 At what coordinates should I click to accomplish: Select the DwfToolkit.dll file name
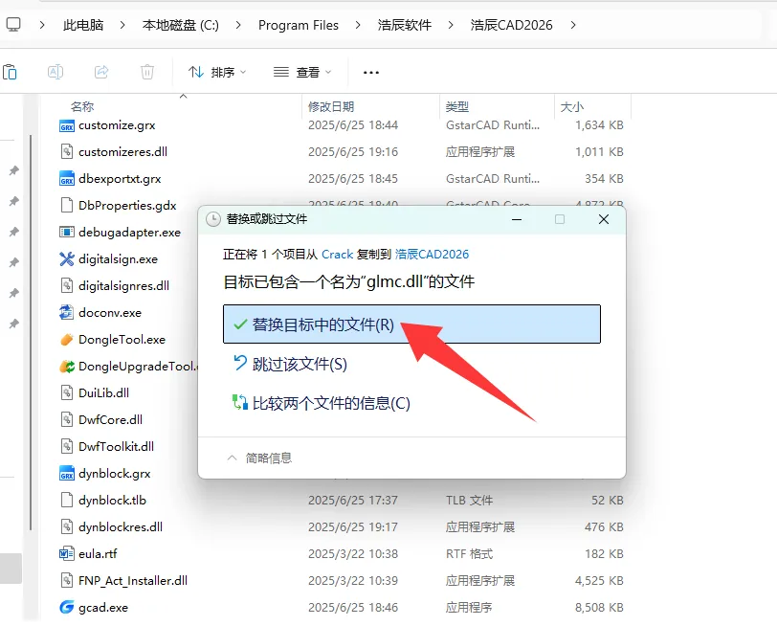point(116,447)
